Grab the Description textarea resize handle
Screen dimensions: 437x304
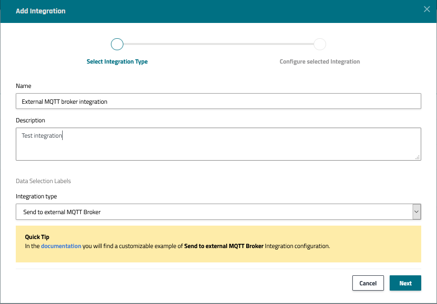(x=418, y=157)
